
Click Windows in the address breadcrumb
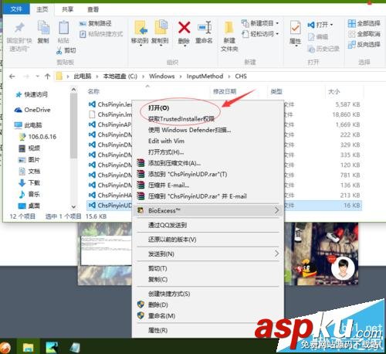coord(162,77)
